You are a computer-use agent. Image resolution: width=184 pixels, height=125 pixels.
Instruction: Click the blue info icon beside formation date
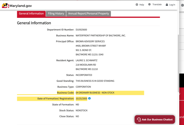point(89,98)
